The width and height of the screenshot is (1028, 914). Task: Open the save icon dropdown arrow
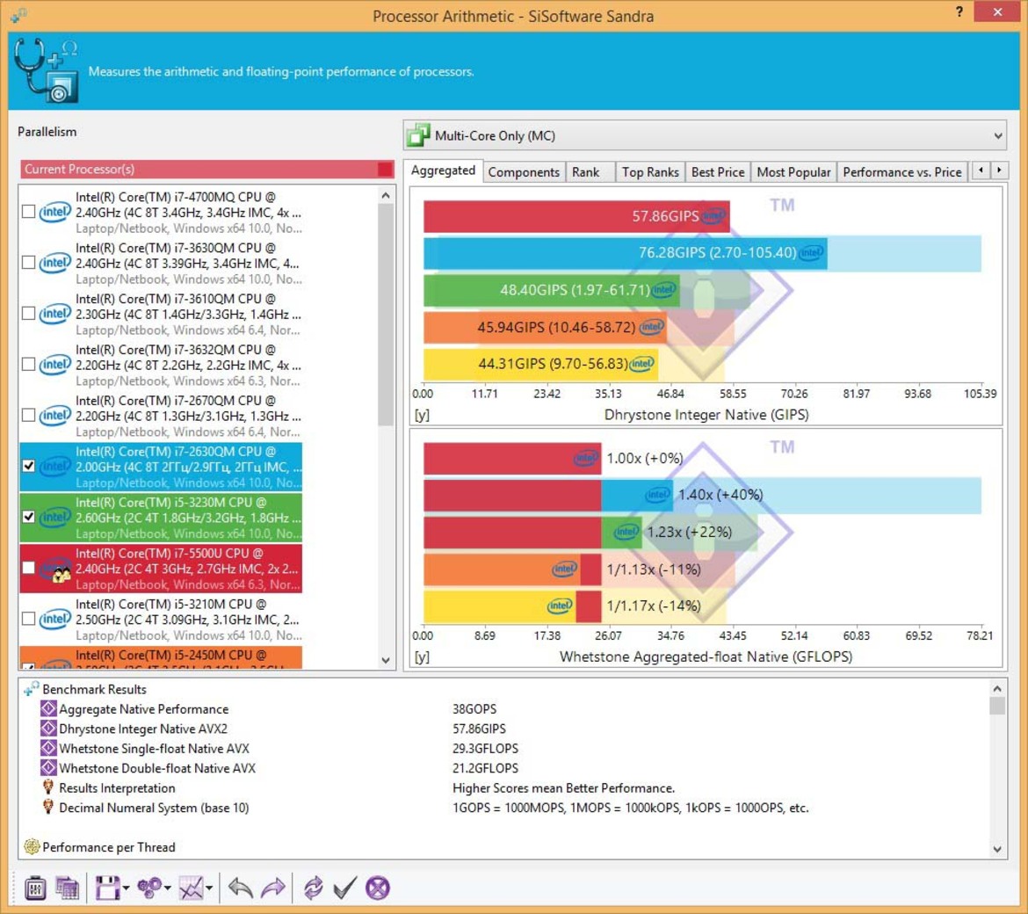(x=126, y=889)
